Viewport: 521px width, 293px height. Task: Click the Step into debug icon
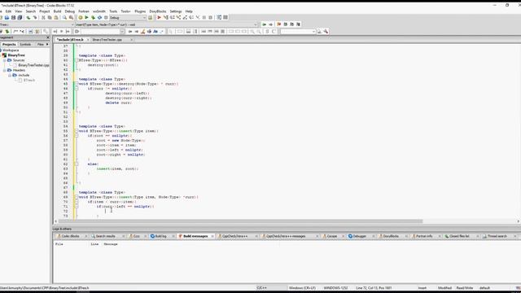(x=178, y=17)
